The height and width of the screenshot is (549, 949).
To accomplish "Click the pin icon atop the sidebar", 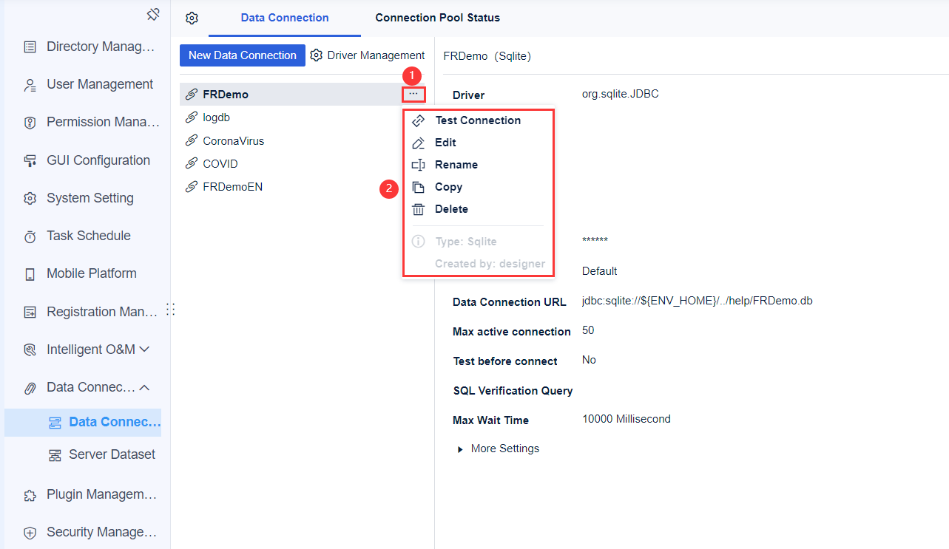I will [x=152, y=13].
